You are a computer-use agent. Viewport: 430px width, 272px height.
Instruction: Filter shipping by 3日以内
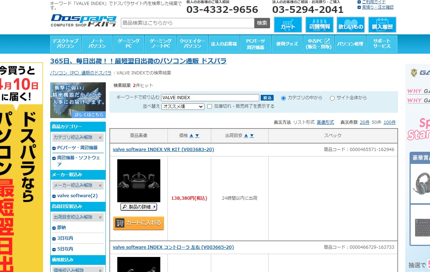tap(65, 238)
